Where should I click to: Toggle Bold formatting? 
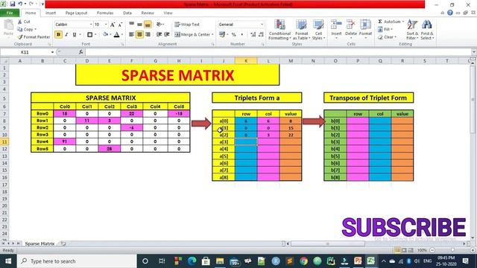58,35
